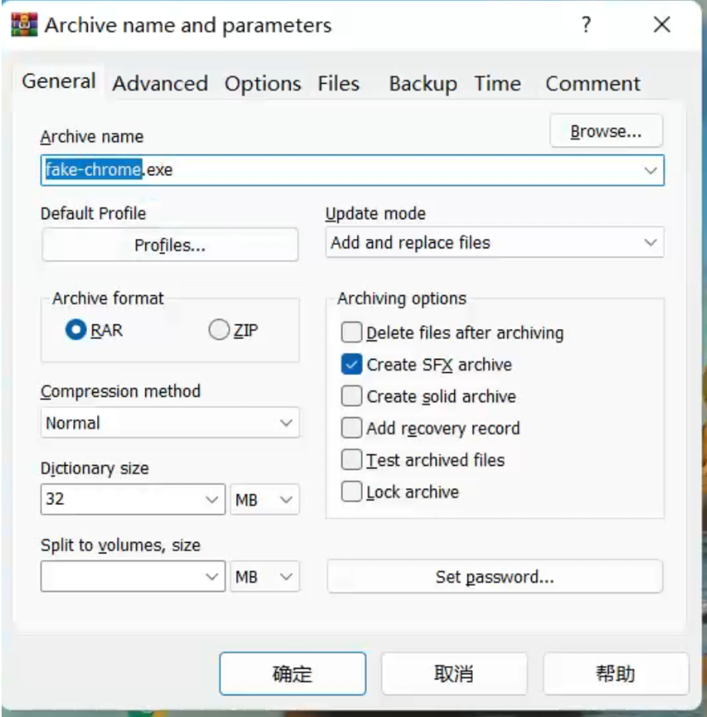Switch to the Files tab

pos(338,84)
